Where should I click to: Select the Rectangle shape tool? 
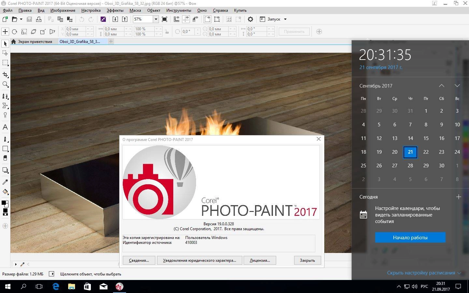[x=5, y=148]
